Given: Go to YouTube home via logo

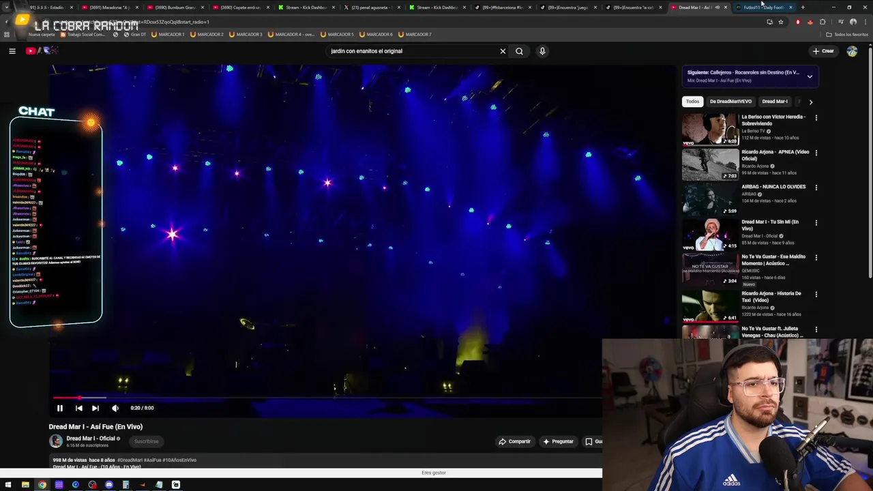Looking at the screenshot, I should (42, 51).
